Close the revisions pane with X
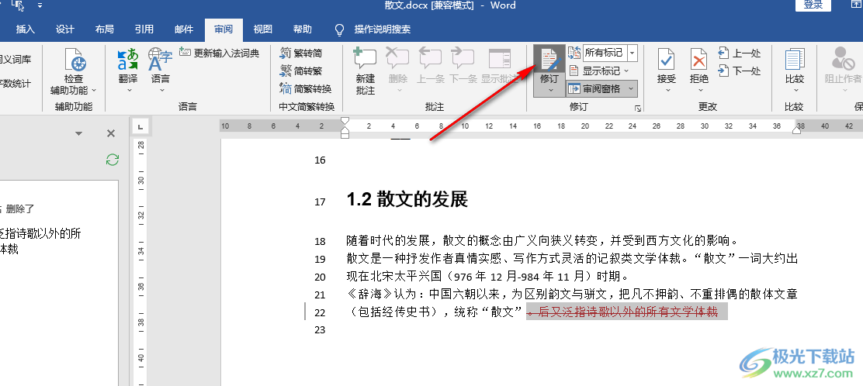This screenshot has width=863, height=386. [111, 133]
